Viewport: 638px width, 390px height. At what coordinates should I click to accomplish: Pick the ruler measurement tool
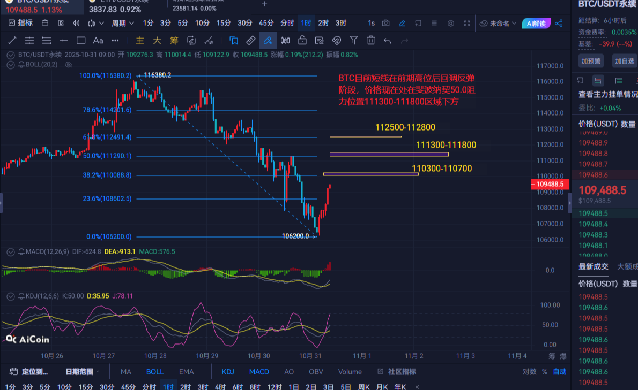click(x=250, y=40)
